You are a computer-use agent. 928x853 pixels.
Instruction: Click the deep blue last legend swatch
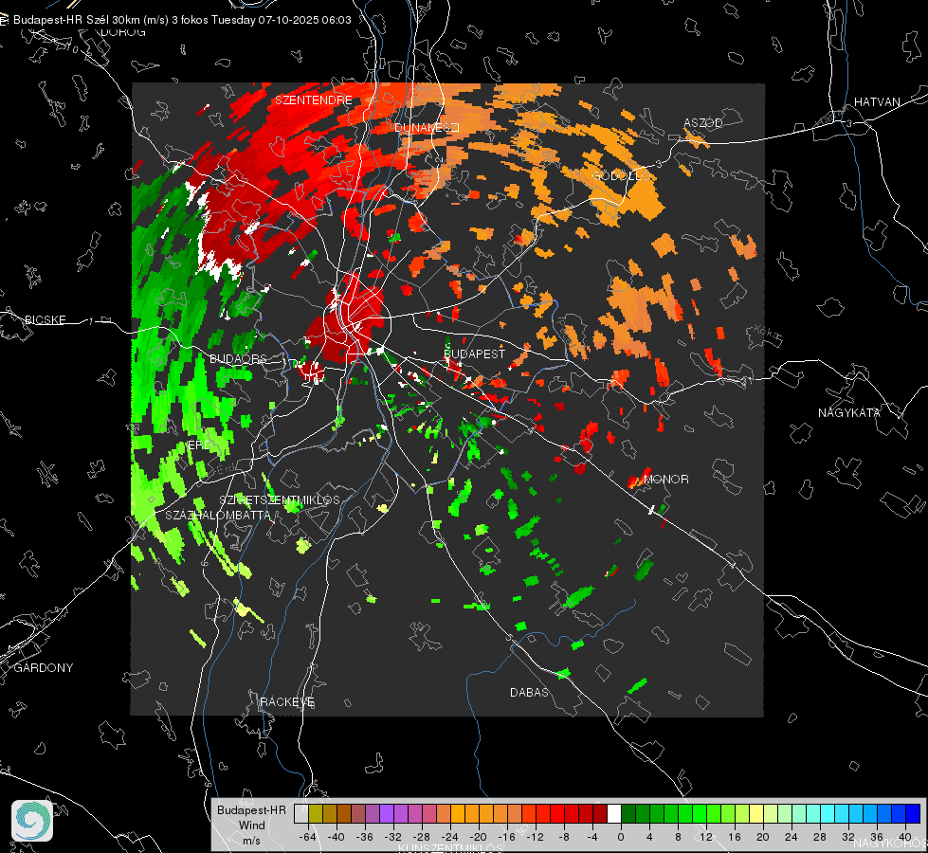click(913, 814)
